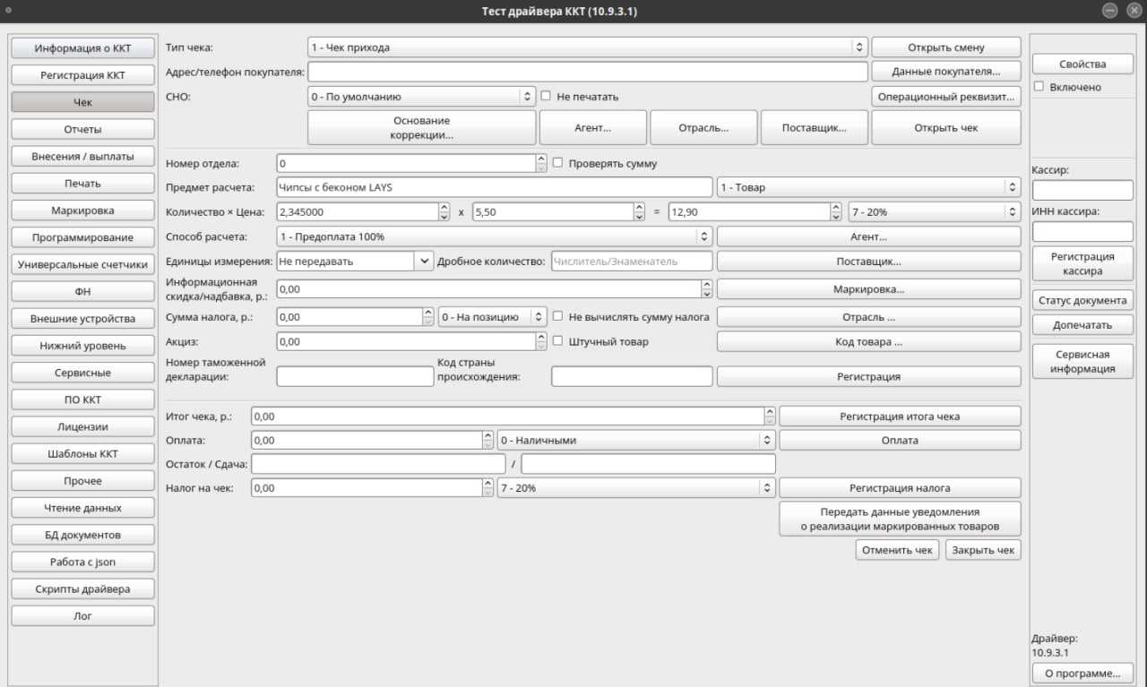
Task: Click the 'Допечатать' button
Action: click(x=1082, y=324)
